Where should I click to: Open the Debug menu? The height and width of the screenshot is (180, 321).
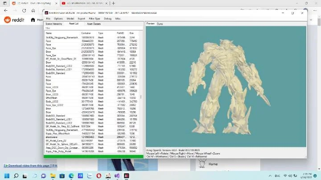click(x=108, y=19)
